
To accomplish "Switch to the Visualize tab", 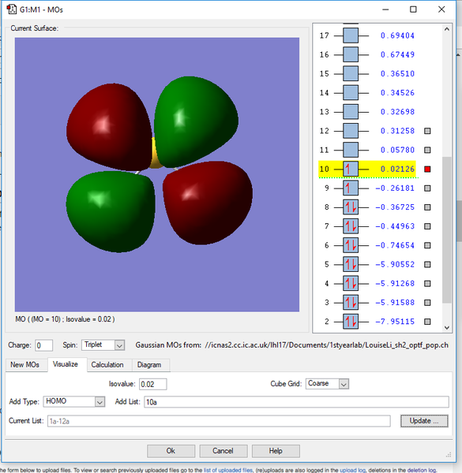I will click(x=66, y=364).
